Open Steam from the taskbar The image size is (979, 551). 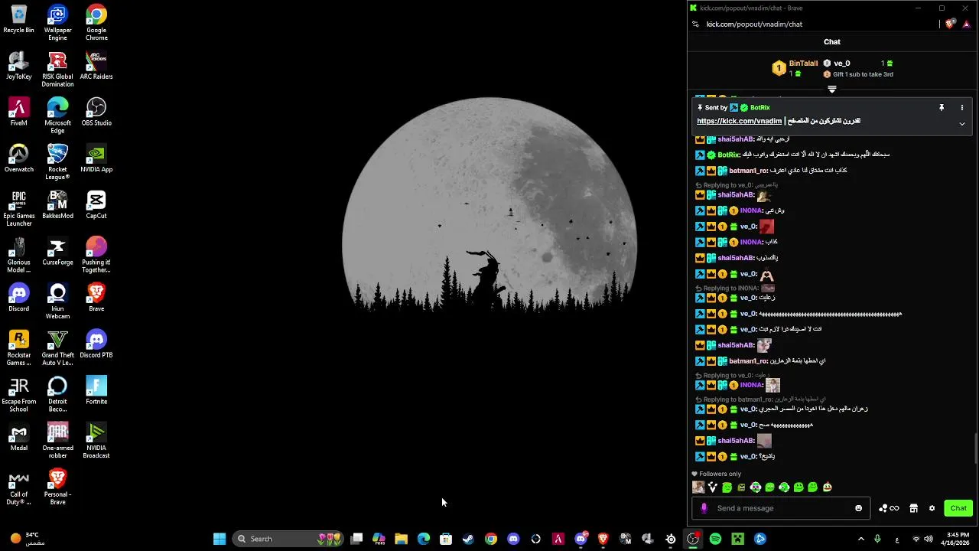coord(468,539)
